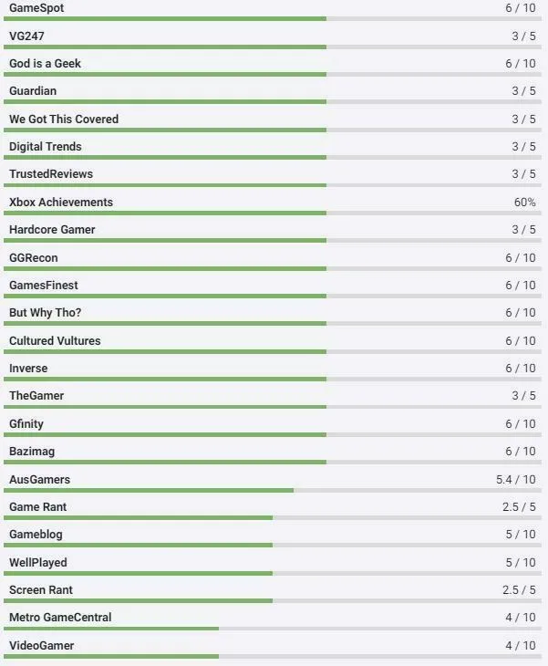Click the Game Rant outlet name

pos(38,506)
